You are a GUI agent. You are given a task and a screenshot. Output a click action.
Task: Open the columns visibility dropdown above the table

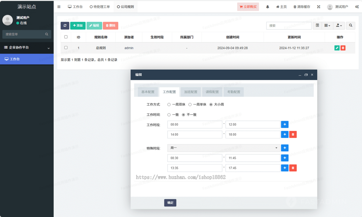point(327,26)
